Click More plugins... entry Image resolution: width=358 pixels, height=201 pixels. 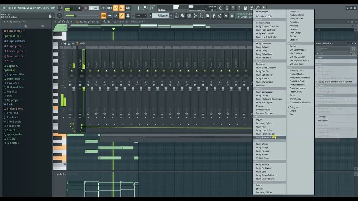(x=262, y=11)
